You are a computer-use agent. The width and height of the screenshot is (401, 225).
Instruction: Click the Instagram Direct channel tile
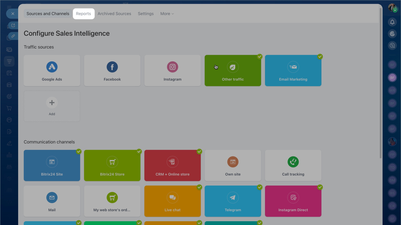click(x=293, y=201)
